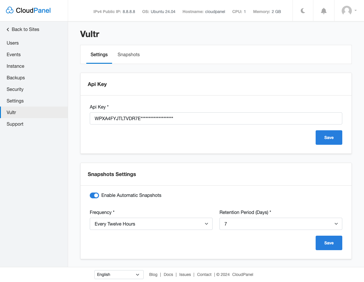Image resolution: width=364 pixels, height=282 pixels.
Task: Expand the Retention Period dropdown
Action: click(x=280, y=224)
